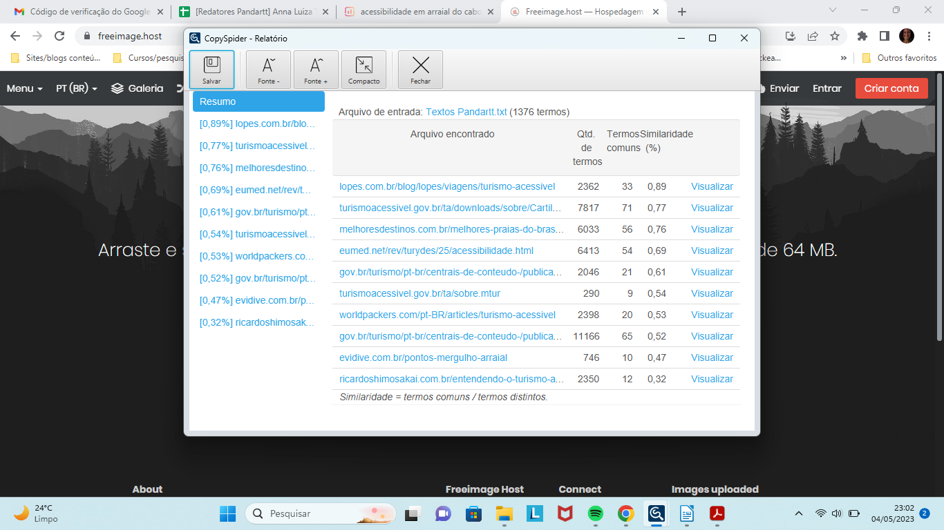Open the PT (BR) language dropdown

tap(77, 88)
